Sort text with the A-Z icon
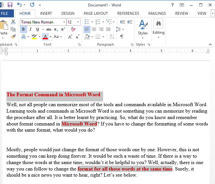215x184 pixels. (112, 37)
